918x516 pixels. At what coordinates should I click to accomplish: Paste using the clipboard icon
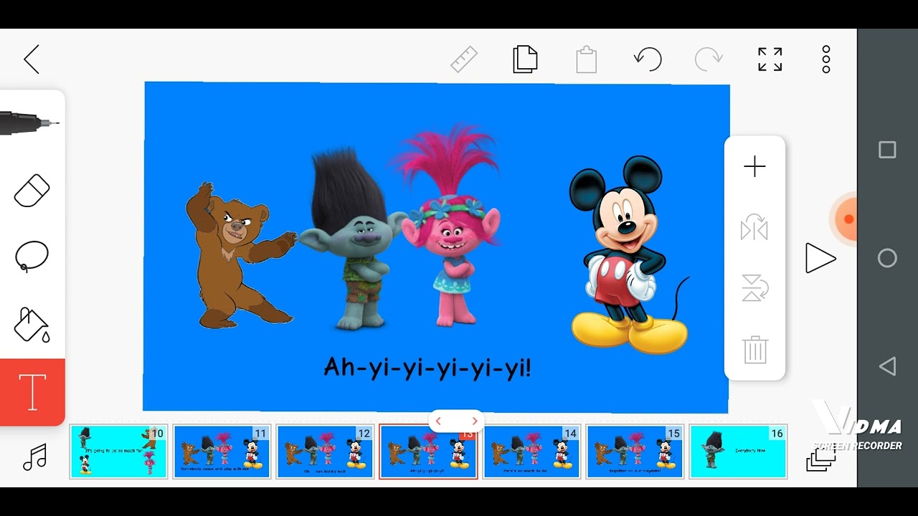coord(587,59)
